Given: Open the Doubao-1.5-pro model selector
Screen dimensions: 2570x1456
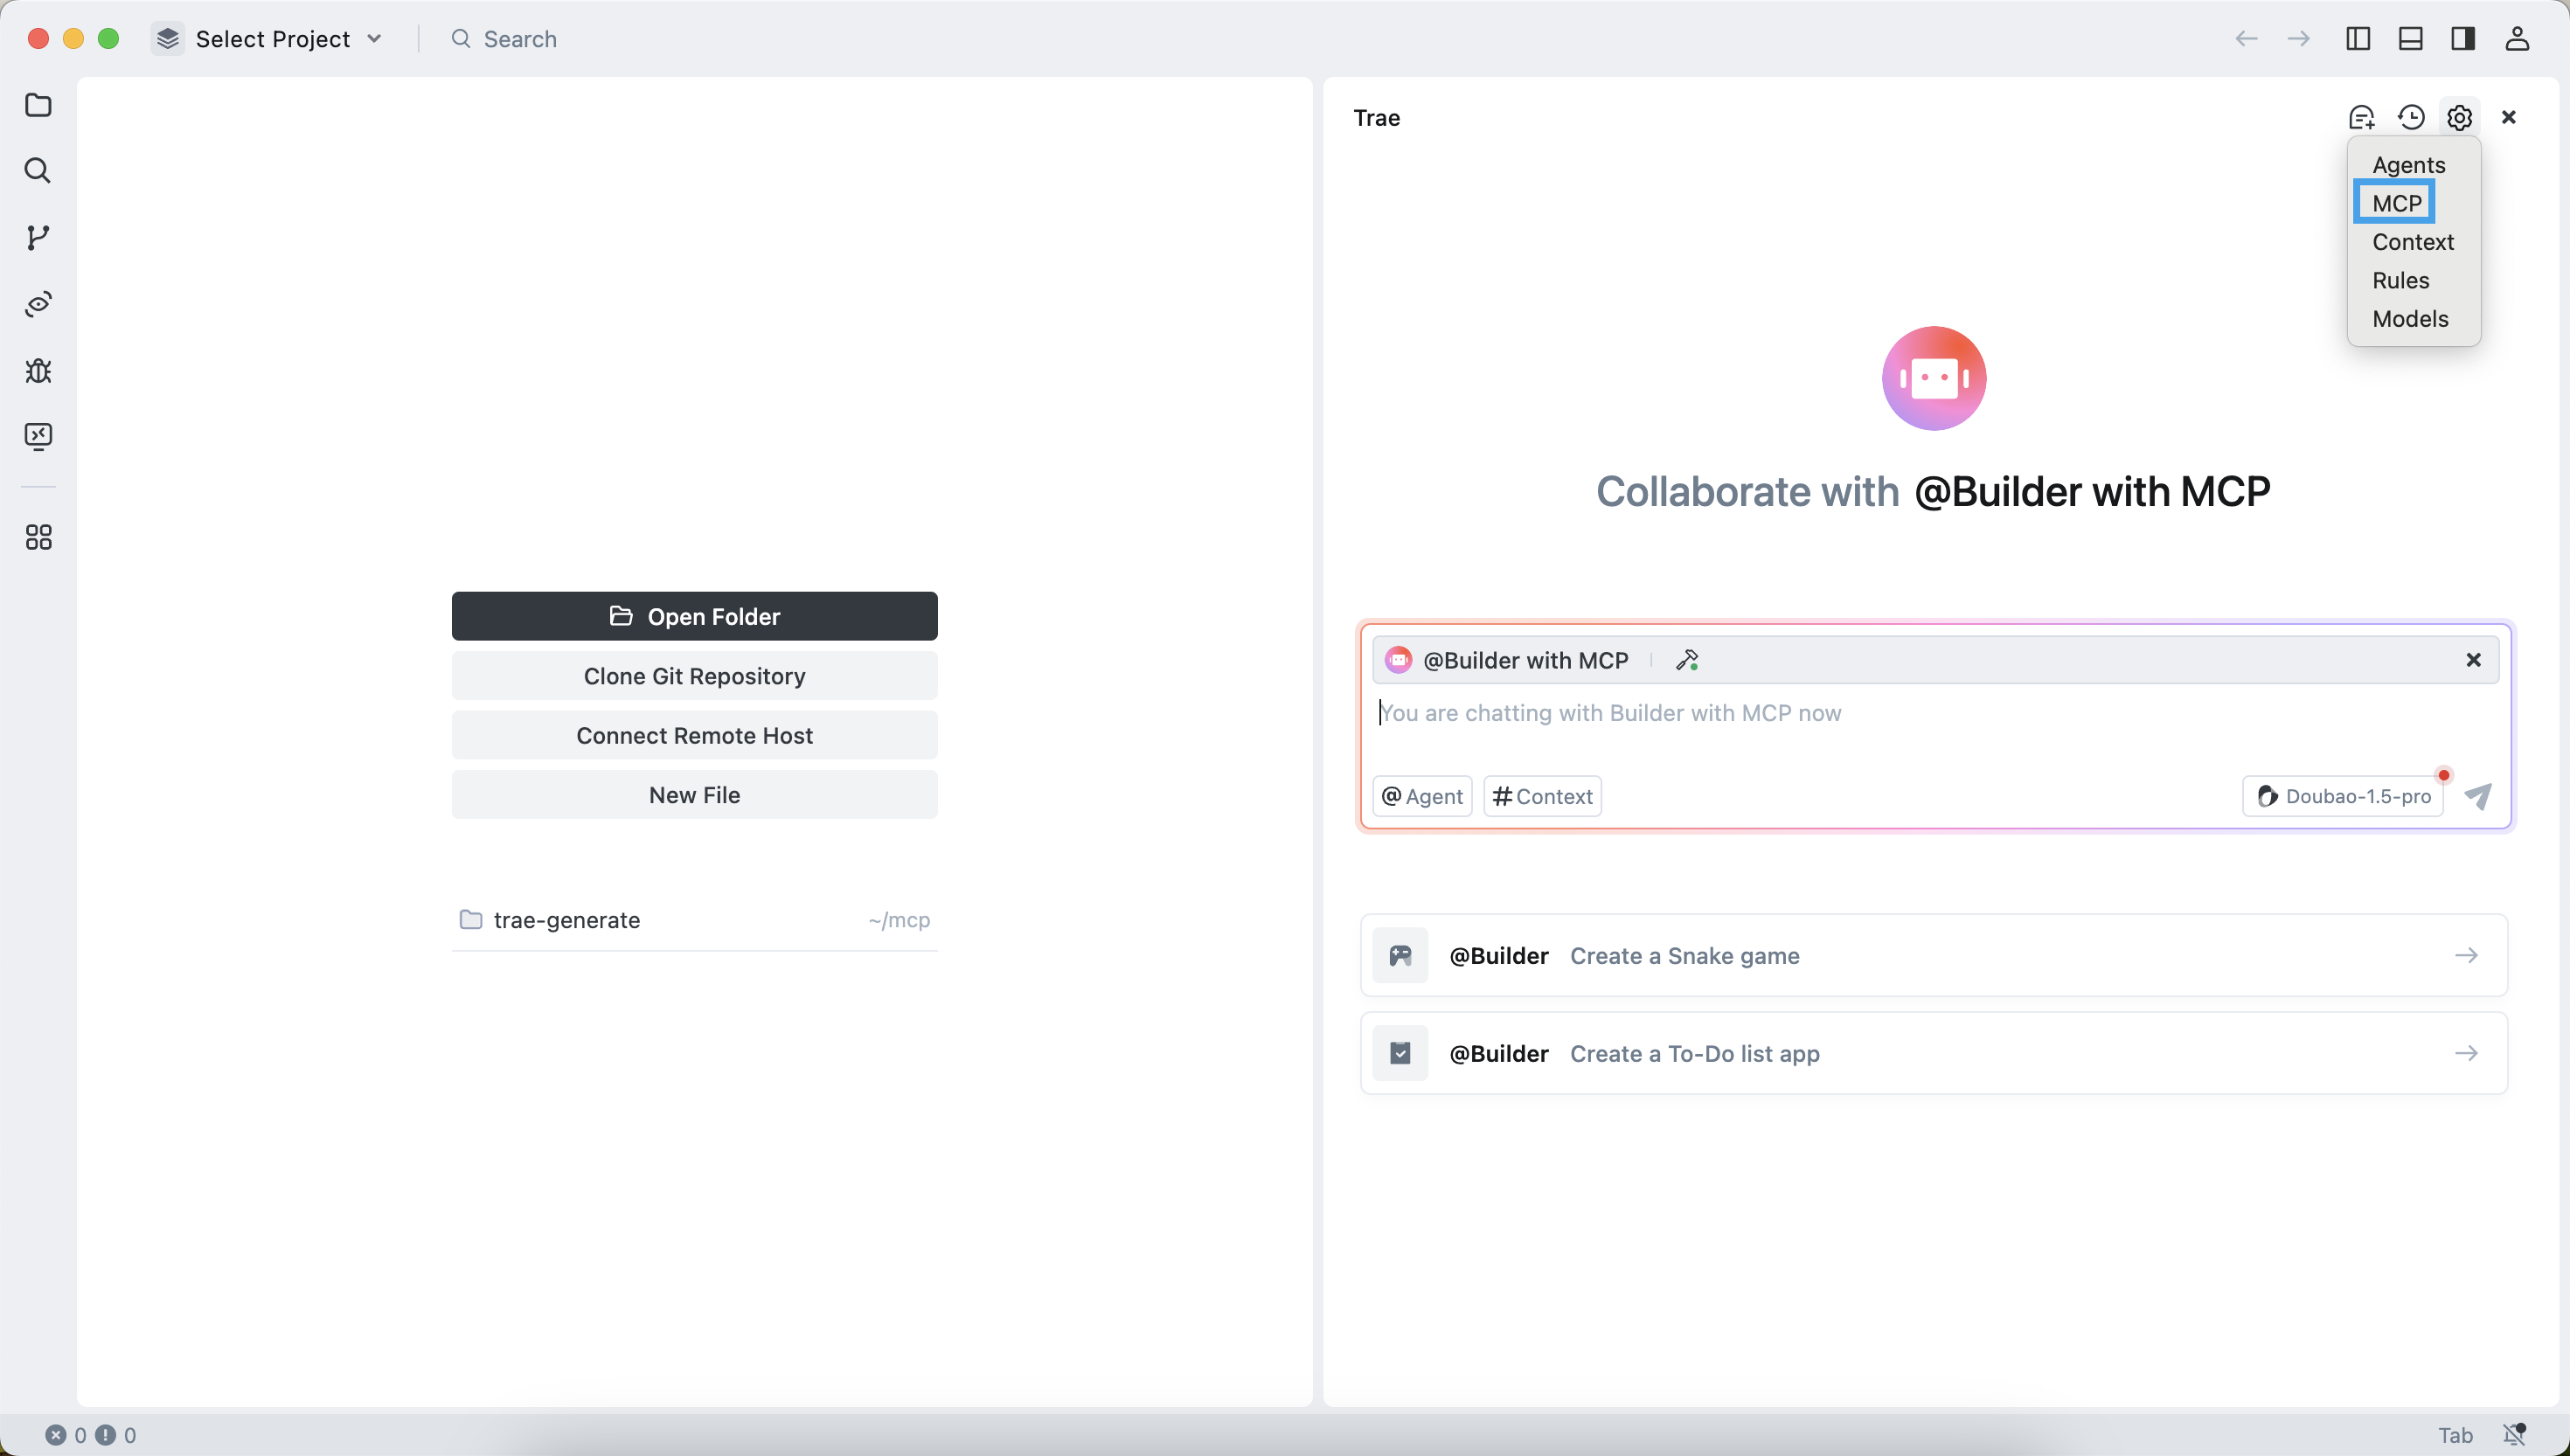Looking at the screenshot, I should 2343,796.
